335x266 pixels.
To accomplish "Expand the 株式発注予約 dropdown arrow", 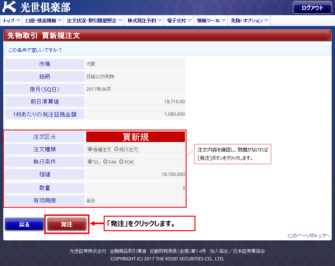I will click(x=160, y=20).
